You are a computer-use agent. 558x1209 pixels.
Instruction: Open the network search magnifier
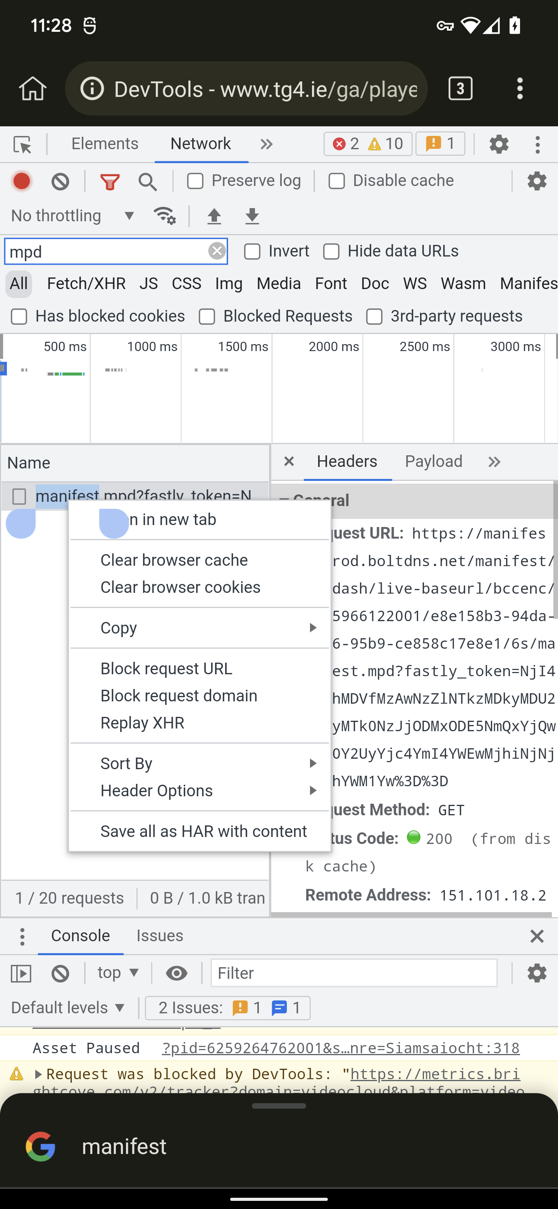(147, 181)
